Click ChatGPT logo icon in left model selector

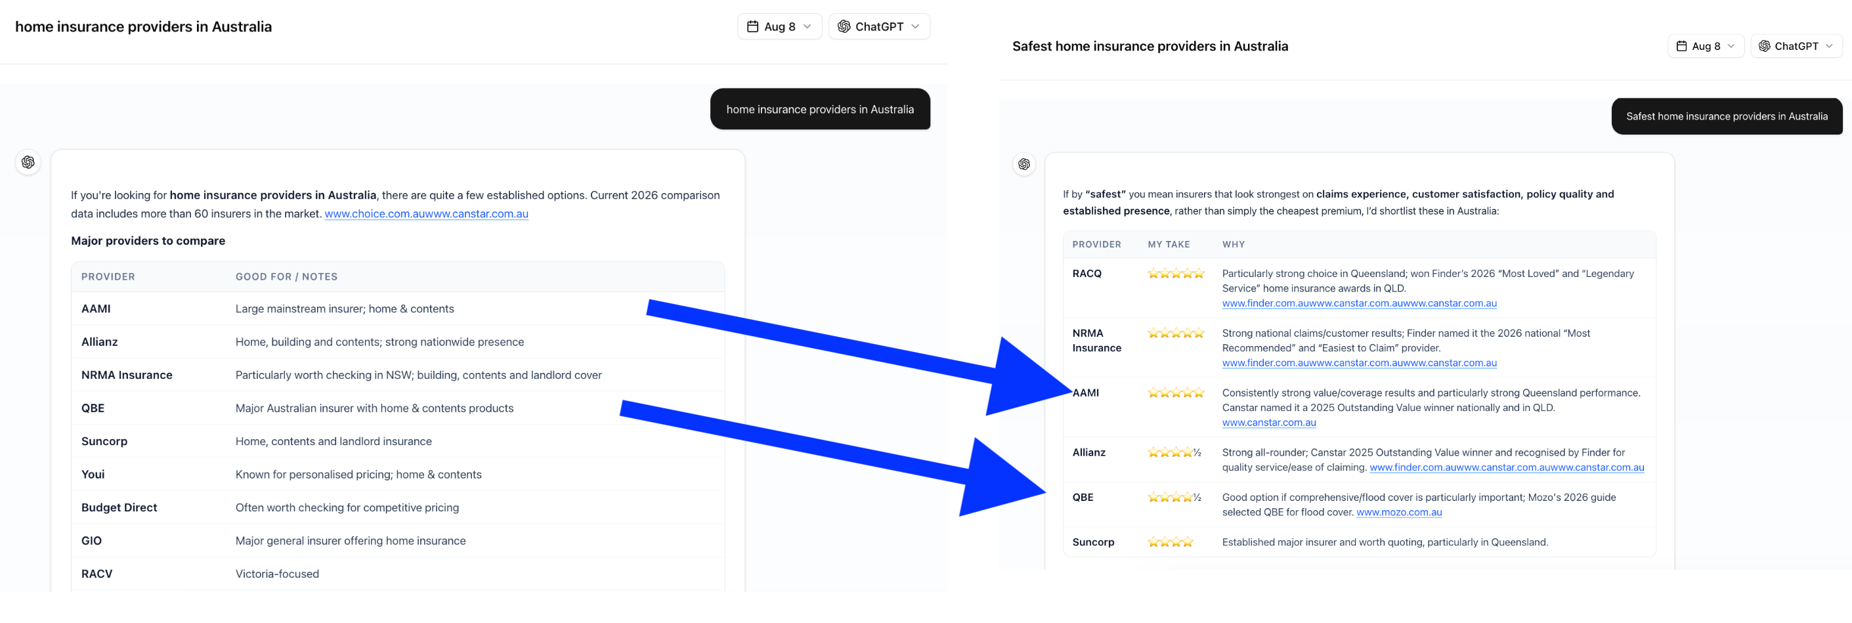tap(844, 26)
